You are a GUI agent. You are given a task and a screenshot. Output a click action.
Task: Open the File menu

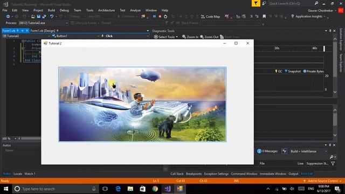[5, 10]
